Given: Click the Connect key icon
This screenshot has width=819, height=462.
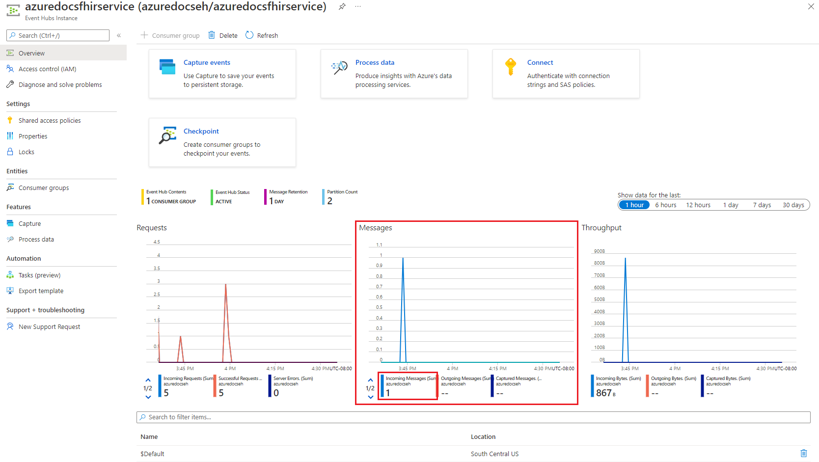Looking at the screenshot, I should click(511, 67).
